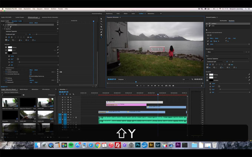Select the Type tool
252x157 pixels.
101,37
